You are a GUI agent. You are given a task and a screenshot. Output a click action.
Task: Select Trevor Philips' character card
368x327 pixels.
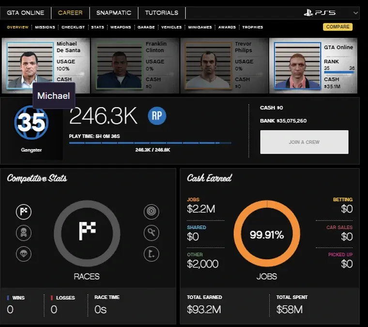pyautogui.click(x=224, y=65)
